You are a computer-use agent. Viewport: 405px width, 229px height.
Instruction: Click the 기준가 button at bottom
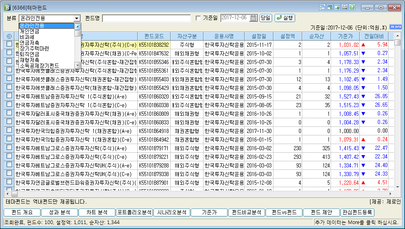click(209, 213)
